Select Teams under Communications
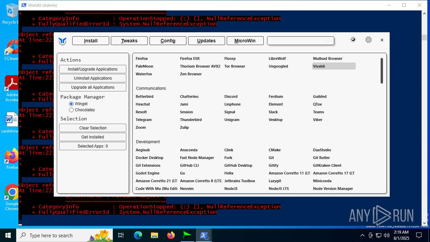Image resolution: width=430 pixels, height=242 pixels. [318, 112]
